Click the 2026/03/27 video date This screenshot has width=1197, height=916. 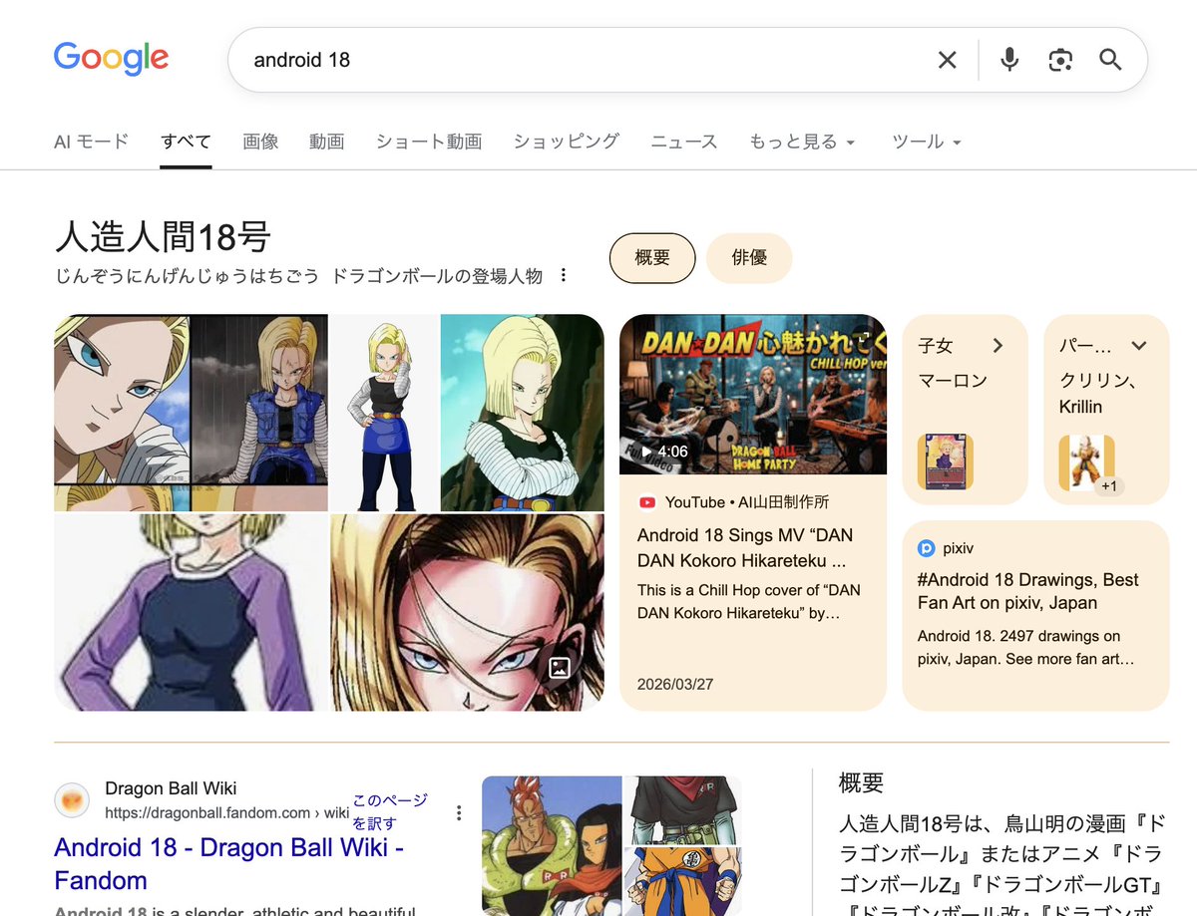[675, 685]
